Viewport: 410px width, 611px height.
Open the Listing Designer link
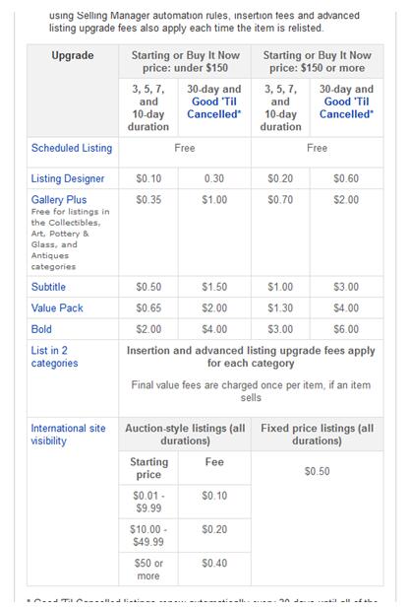(x=68, y=178)
